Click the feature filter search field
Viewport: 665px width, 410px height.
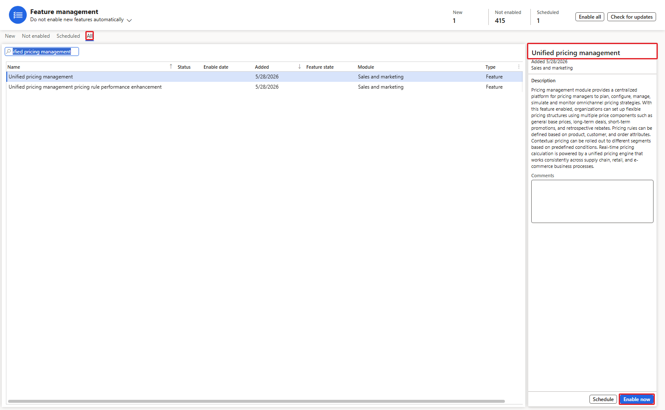[42, 52]
